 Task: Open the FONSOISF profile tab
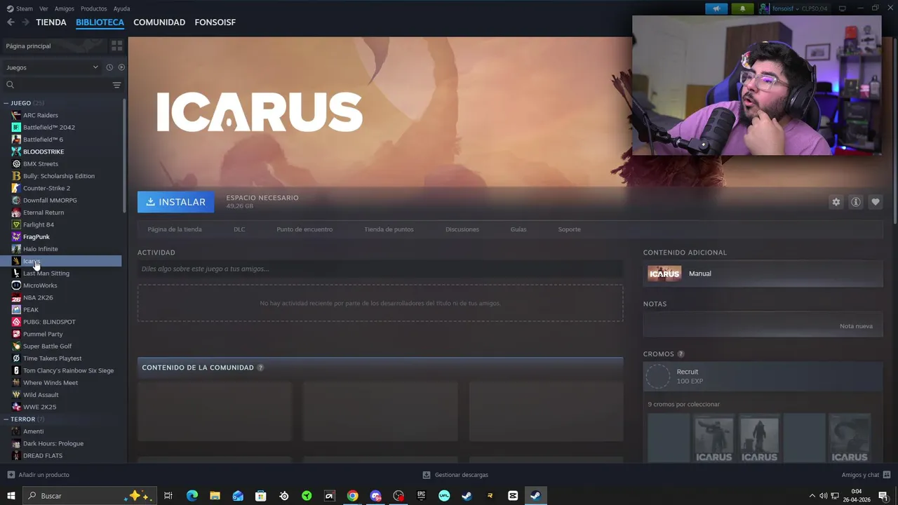click(x=215, y=22)
